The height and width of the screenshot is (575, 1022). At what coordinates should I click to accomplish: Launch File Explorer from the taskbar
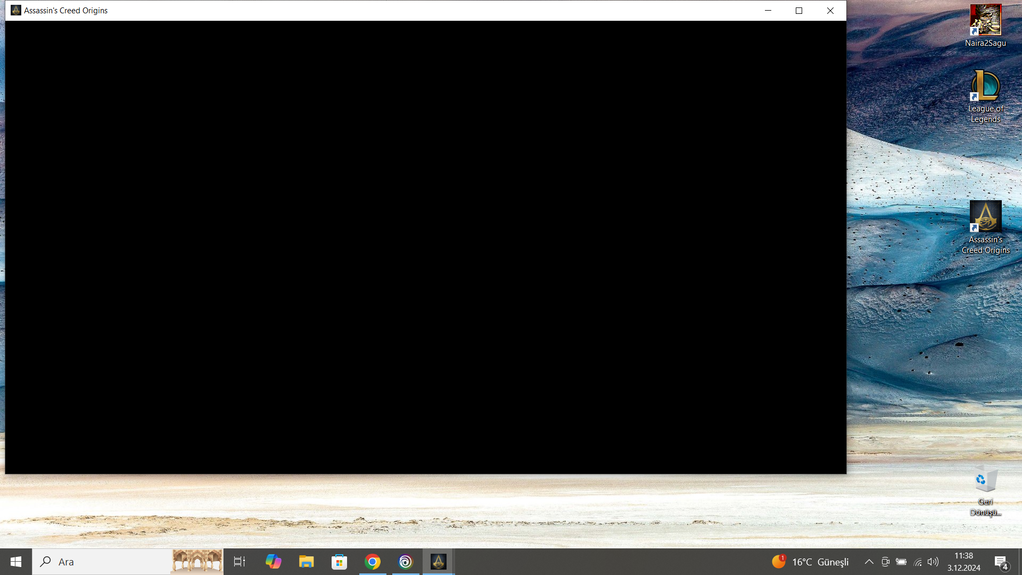[x=306, y=562]
